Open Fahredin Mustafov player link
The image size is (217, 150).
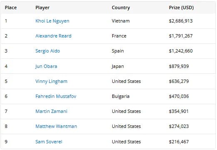[x=56, y=96]
